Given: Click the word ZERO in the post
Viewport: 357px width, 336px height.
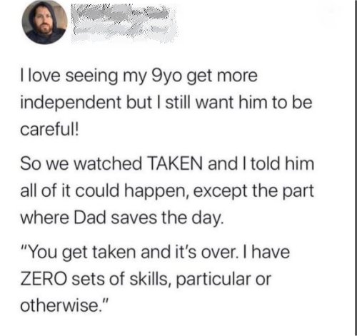Looking at the screenshot, I should [x=44, y=279].
